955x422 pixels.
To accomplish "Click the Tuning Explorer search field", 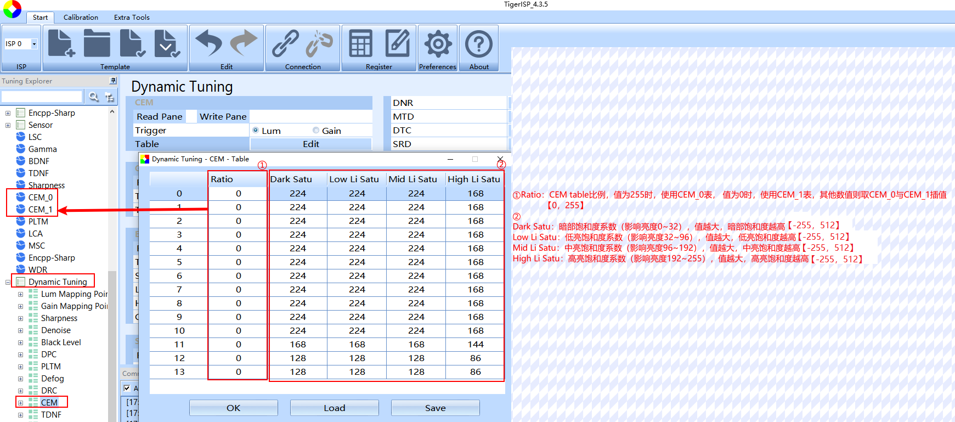I will coord(42,97).
